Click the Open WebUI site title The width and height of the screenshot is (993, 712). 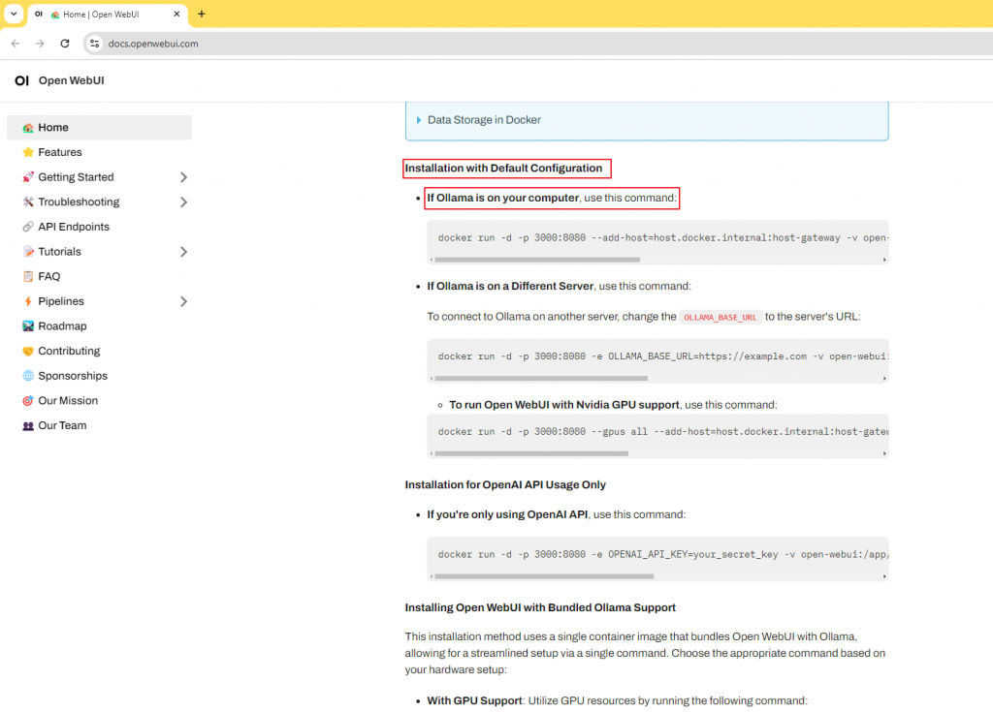71,80
